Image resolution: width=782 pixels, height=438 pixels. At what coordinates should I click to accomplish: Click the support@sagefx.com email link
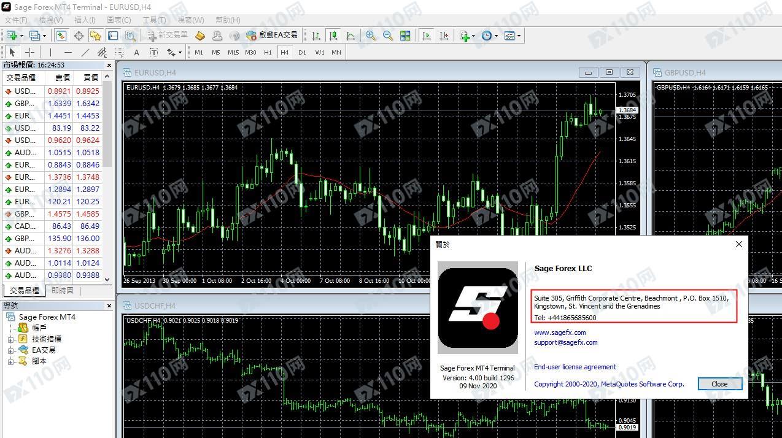point(565,342)
